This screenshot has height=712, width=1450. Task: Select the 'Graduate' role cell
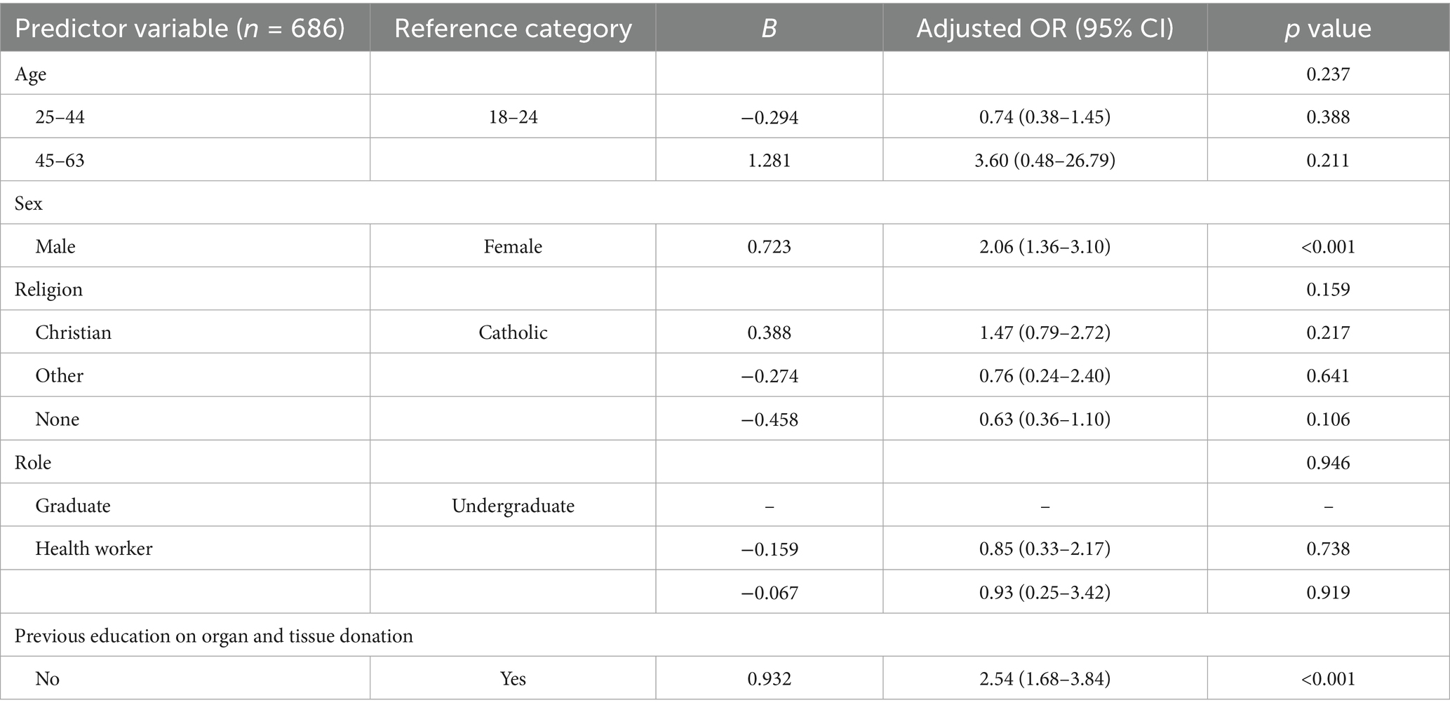pyautogui.click(x=73, y=506)
